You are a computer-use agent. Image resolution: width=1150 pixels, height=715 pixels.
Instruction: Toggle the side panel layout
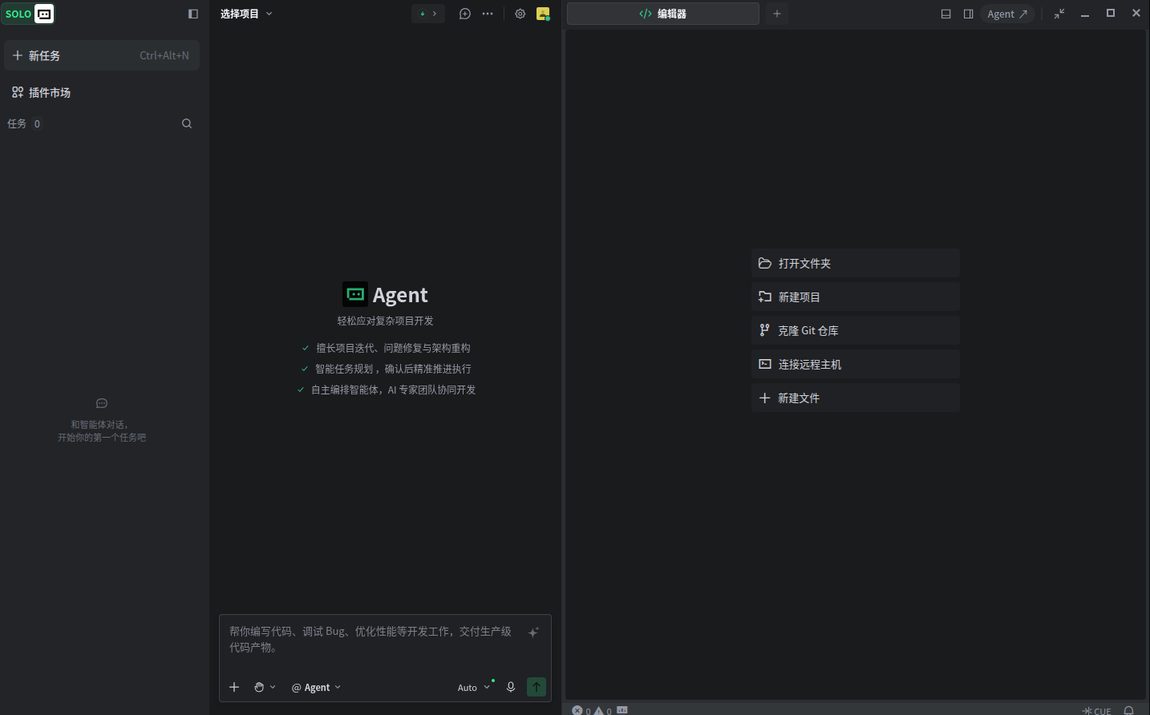969,14
